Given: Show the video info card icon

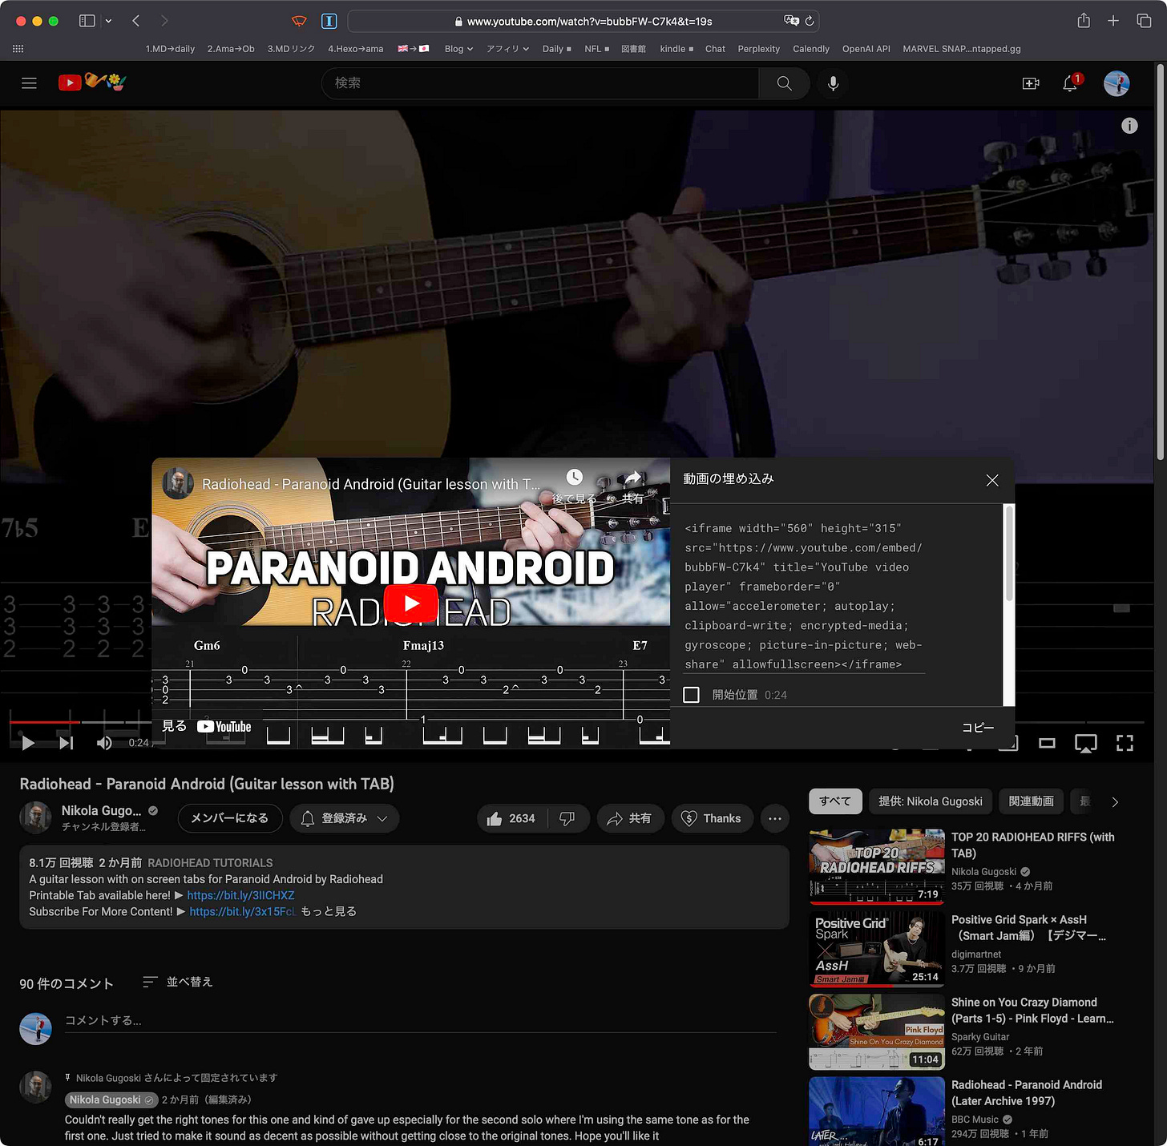Looking at the screenshot, I should [1129, 126].
